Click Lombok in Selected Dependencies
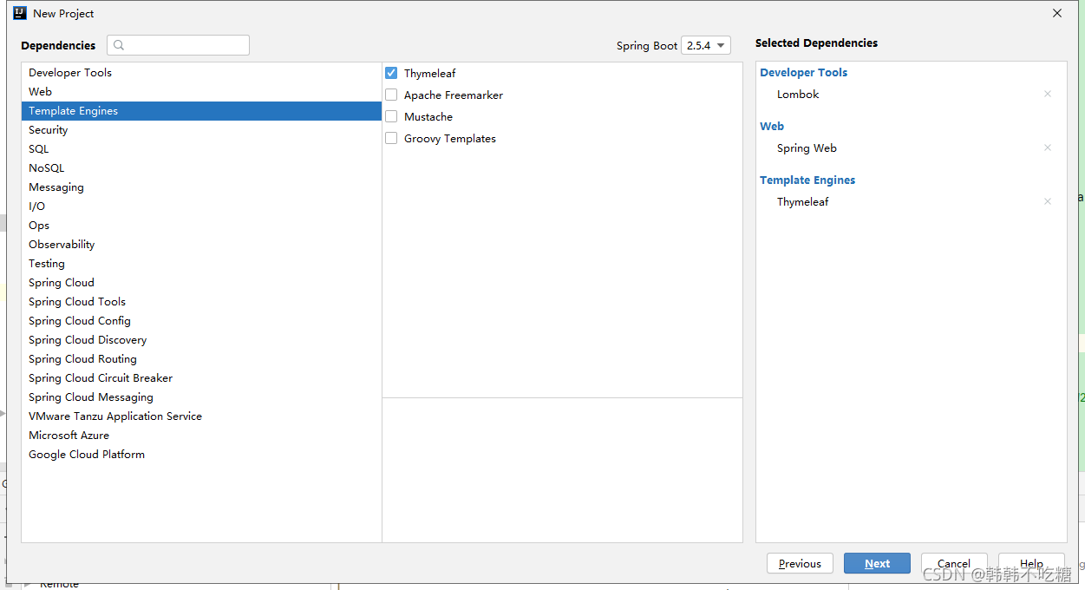This screenshot has width=1085, height=590. (x=798, y=94)
